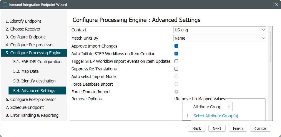Click the Next button
The image size is (281, 137).
point(217,128)
